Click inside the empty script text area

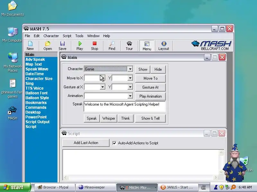click(141, 163)
